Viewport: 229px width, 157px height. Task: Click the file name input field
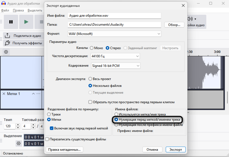point(114,16)
